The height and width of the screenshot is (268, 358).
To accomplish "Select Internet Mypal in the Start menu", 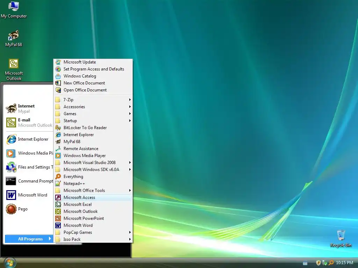I will (29, 109).
